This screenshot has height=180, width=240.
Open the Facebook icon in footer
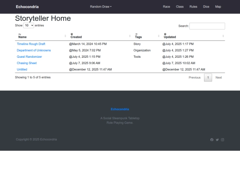tap(212, 140)
